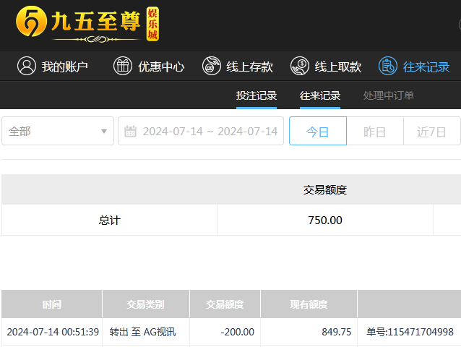The image size is (461, 347).
Task: Click the calendar icon in date field
Action: (x=130, y=131)
